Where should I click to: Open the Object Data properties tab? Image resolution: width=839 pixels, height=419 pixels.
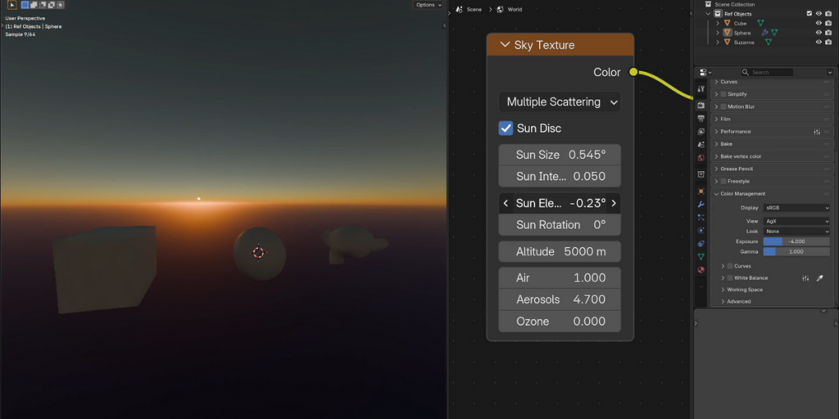click(x=701, y=256)
